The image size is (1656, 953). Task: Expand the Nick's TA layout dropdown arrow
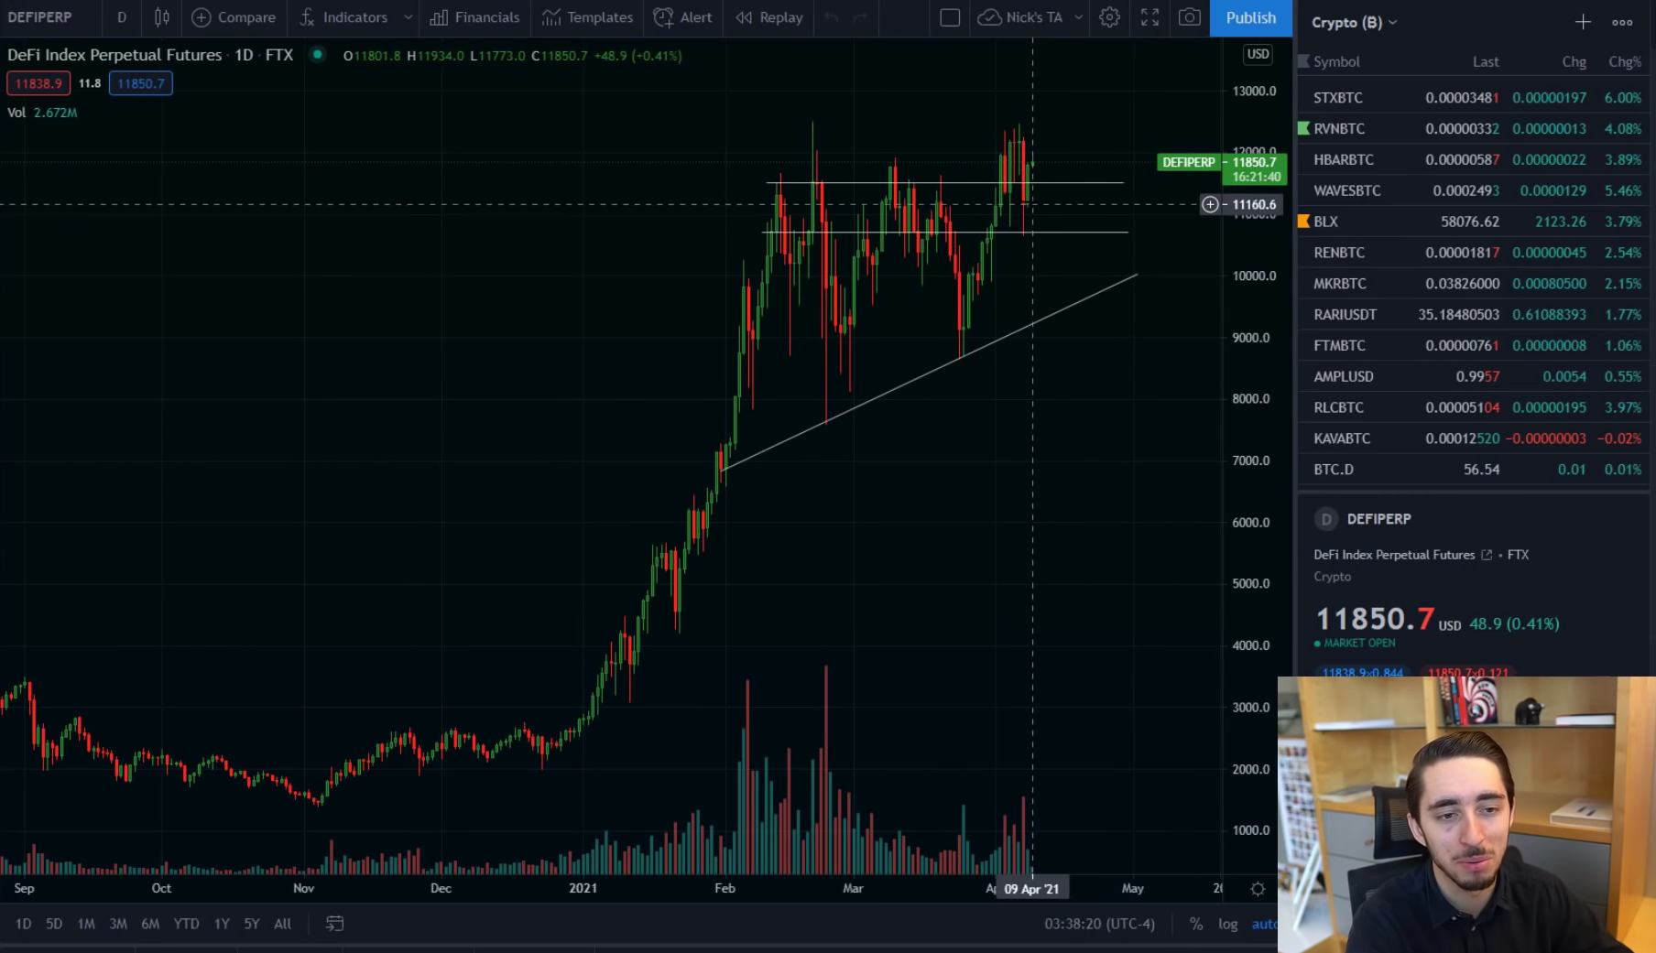[1078, 17]
